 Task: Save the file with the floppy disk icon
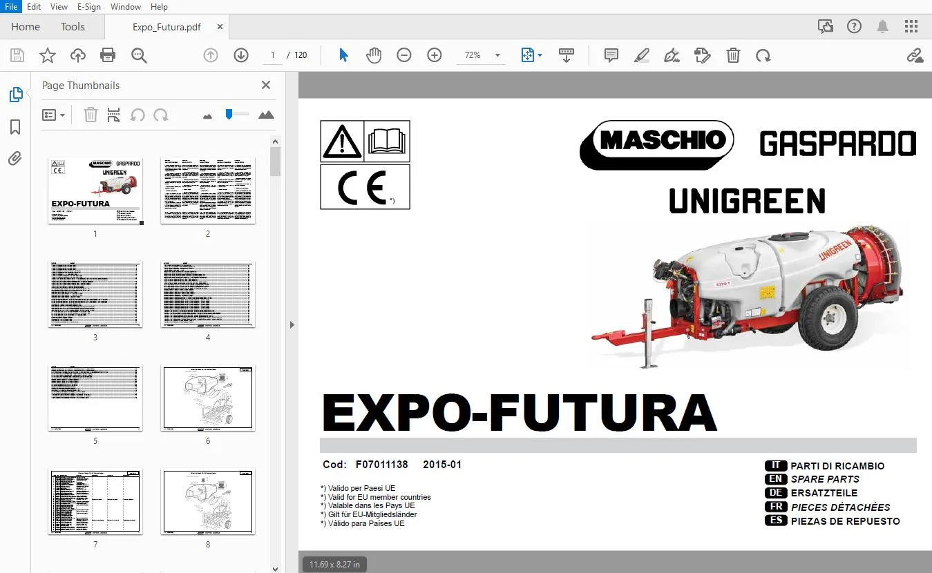[17, 55]
